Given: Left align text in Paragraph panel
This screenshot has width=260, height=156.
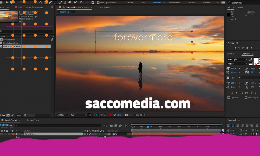Looking at the screenshot, I should point(229,125).
